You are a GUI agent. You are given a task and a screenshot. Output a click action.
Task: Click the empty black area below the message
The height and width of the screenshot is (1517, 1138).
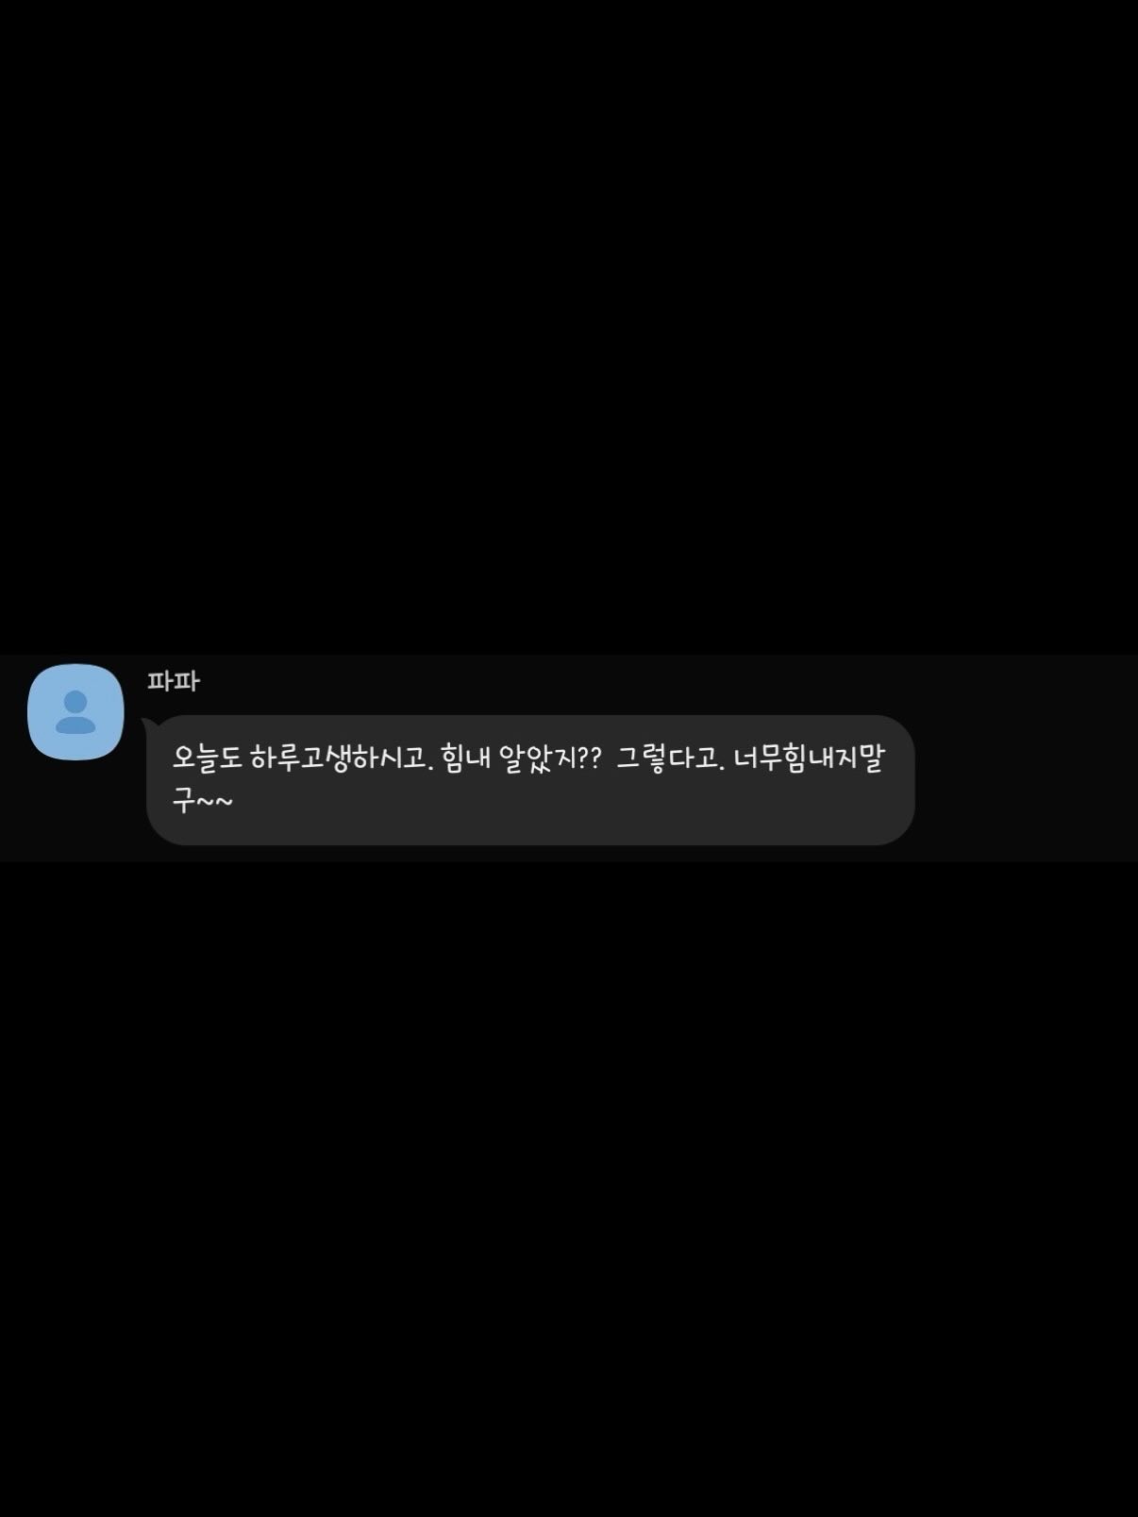pos(569,1189)
